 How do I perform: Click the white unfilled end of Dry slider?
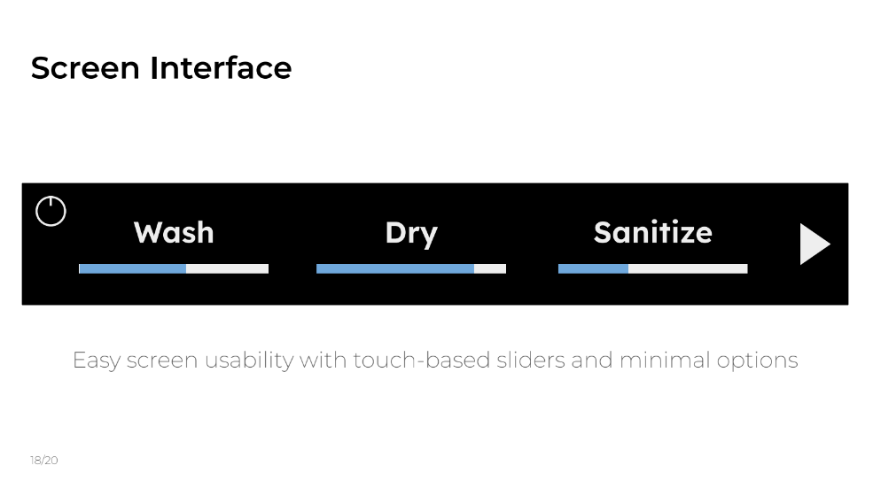490,268
